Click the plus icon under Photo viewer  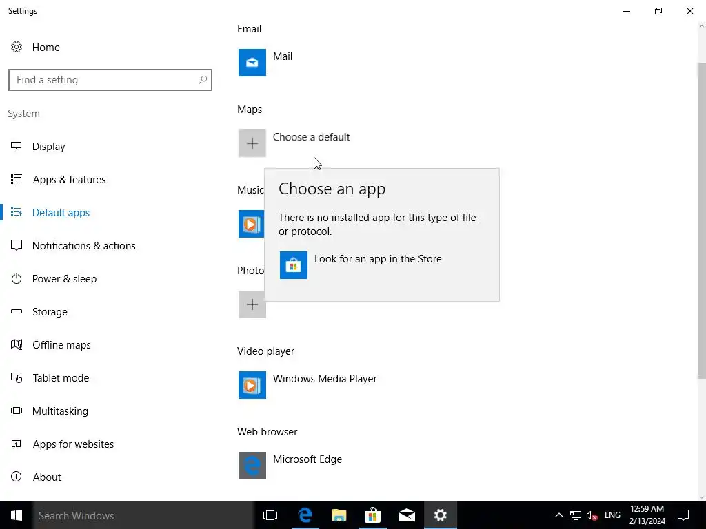tap(252, 304)
